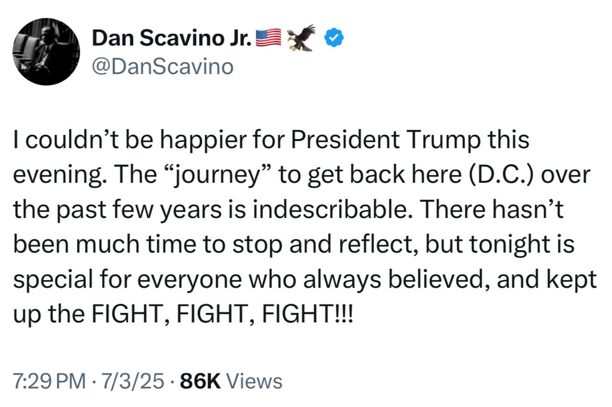Click the Views label
Viewport: 612px width, 407px height.
tap(253, 381)
